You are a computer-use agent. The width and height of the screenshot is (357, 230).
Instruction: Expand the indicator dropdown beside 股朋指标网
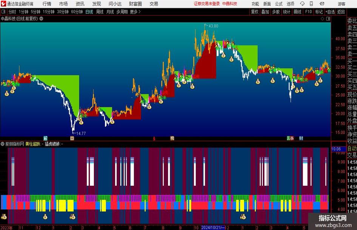(3, 144)
